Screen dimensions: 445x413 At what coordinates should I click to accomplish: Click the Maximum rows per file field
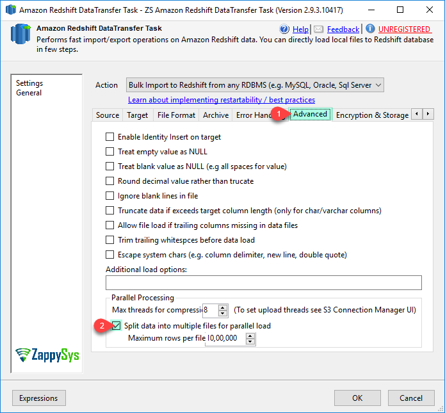tap(225, 338)
